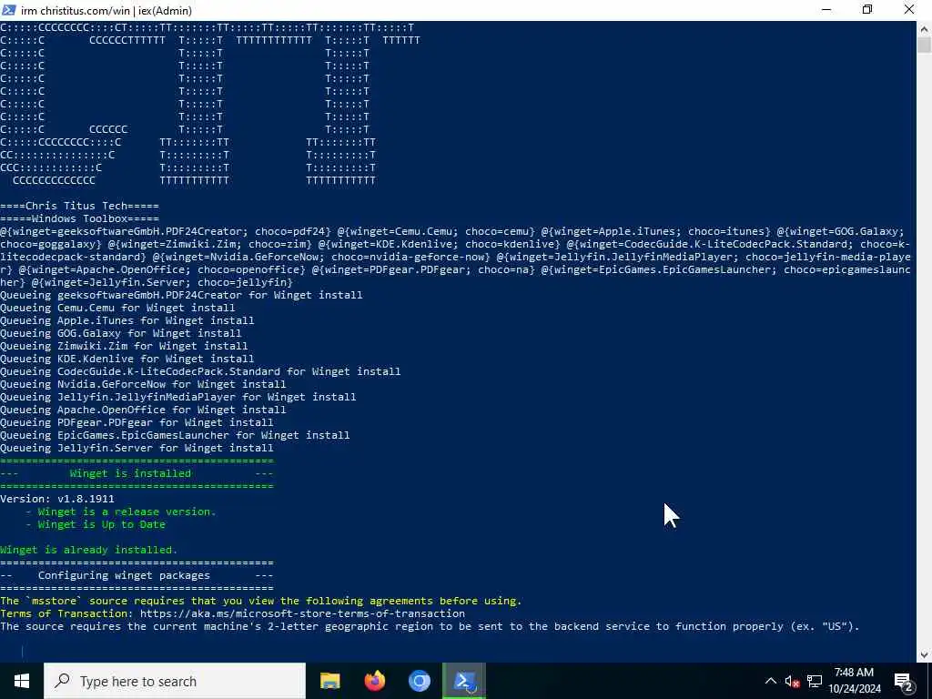Open the notification center icon
The width and height of the screenshot is (932, 699).
[x=904, y=681]
